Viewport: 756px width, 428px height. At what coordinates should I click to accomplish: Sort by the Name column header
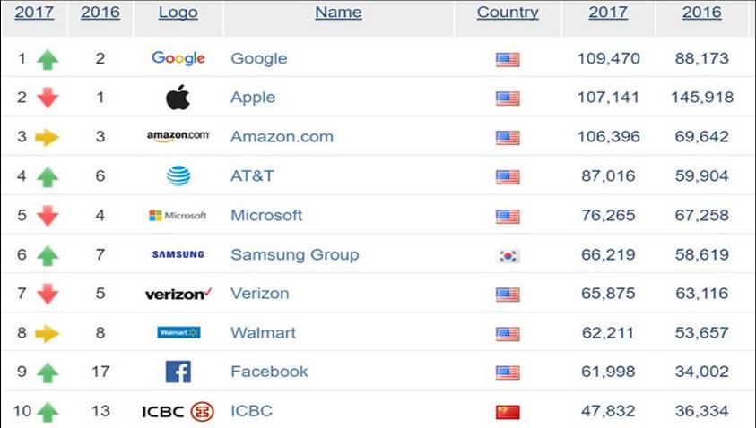(x=338, y=13)
